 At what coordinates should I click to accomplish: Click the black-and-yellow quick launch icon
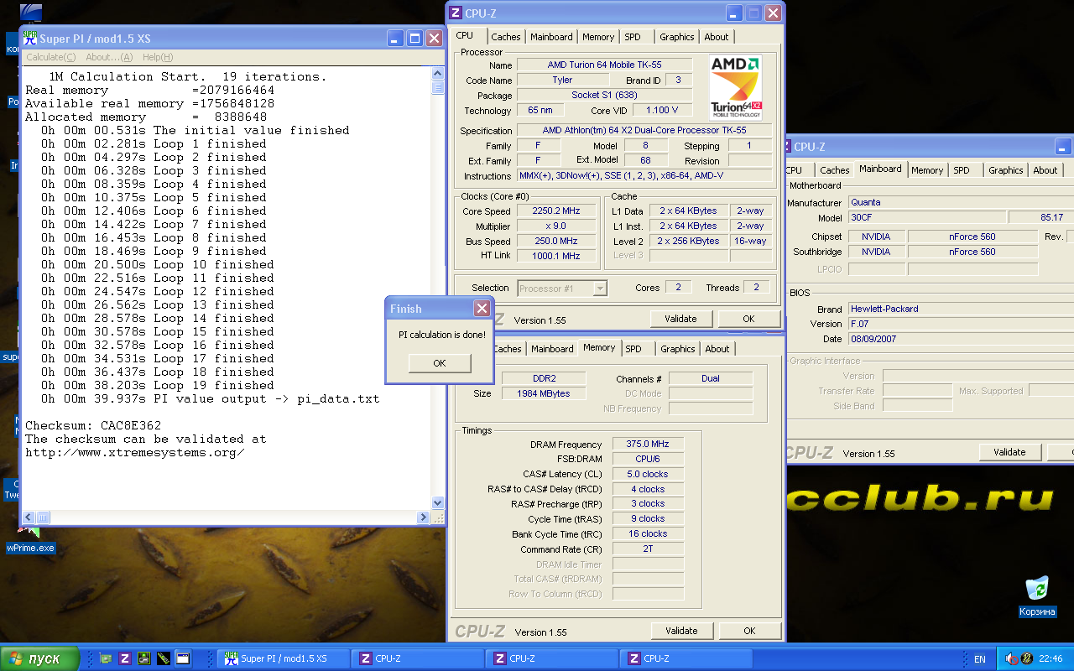pyautogui.click(x=163, y=658)
